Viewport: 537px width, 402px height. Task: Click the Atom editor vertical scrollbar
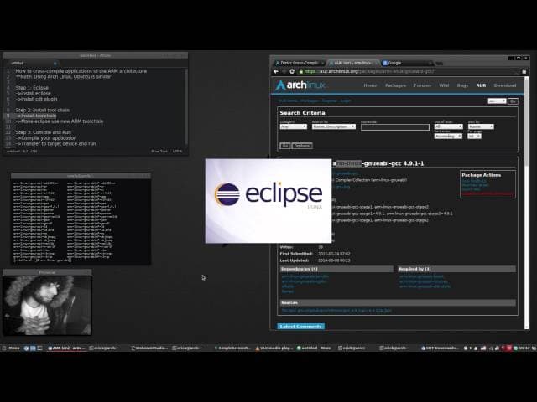[x=186, y=106]
